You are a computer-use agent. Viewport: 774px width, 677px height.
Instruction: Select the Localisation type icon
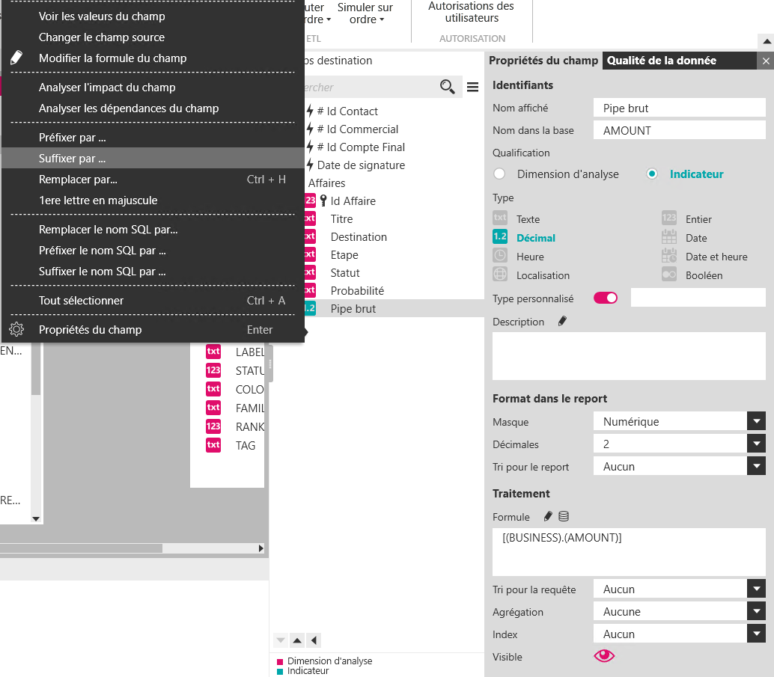click(500, 275)
